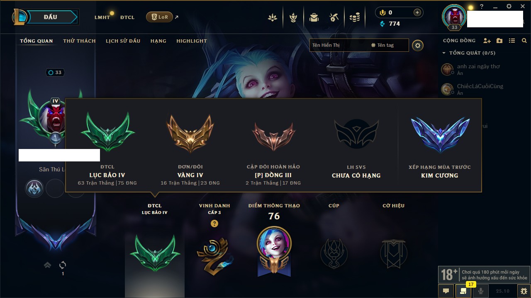
Task: Switch to the THỬ THÁCH tab
Action: (x=79, y=41)
